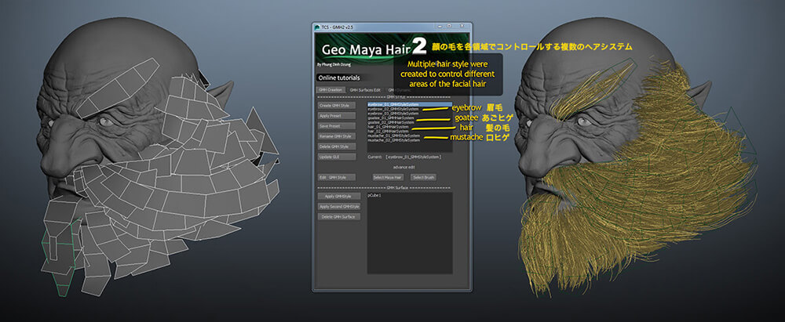Screen dimensions: 785x322
Task: Select hair_02_GMHHairSystem in the style list
Action: pyautogui.click(x=410, y=131)
